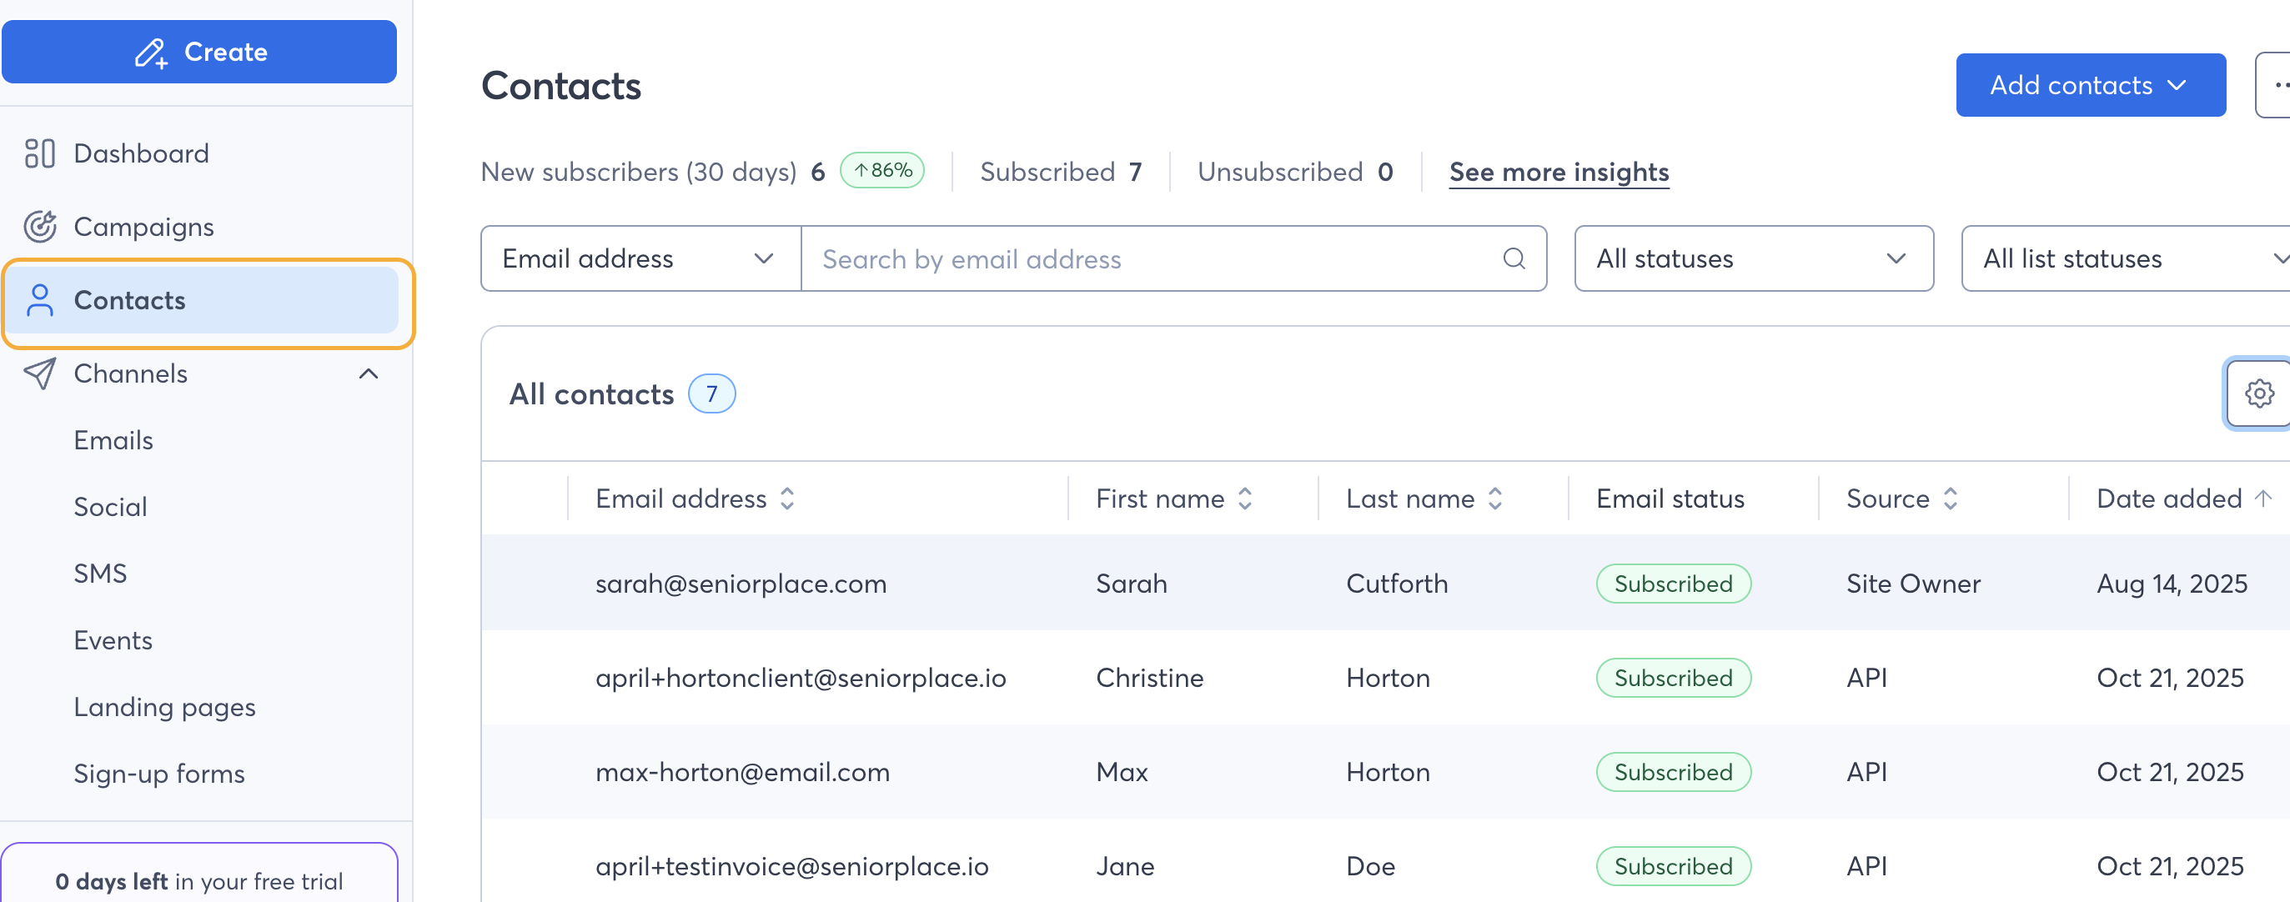This screenshot has height=902, width=2290.
Task: Open Emails under Channels menu
Action: pyautogui.click(x=113, y=440)
